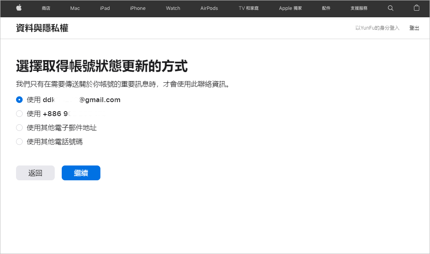Image resolution: width=430 pixels, height=254 pixels.
Task: Go to 配件 in navigation bar
Action: pos(326,8)
